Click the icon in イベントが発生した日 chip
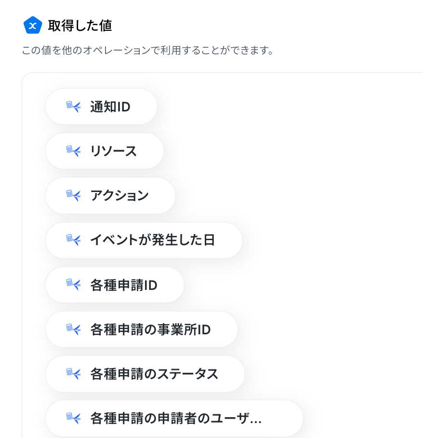 [74, 240]
